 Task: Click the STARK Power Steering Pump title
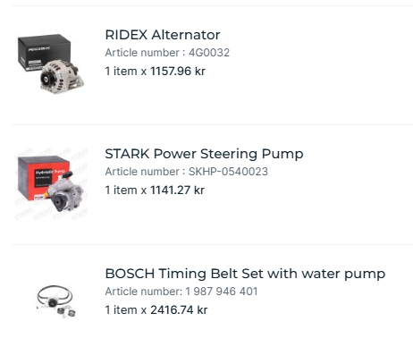point(204,154)
